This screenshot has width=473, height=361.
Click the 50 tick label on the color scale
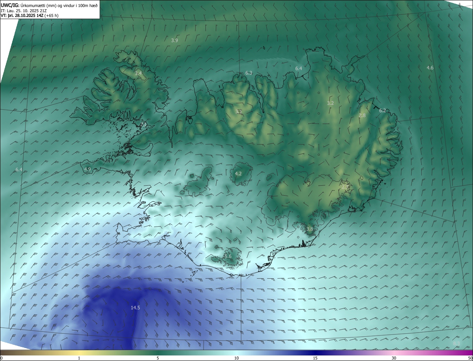point(470,358)
